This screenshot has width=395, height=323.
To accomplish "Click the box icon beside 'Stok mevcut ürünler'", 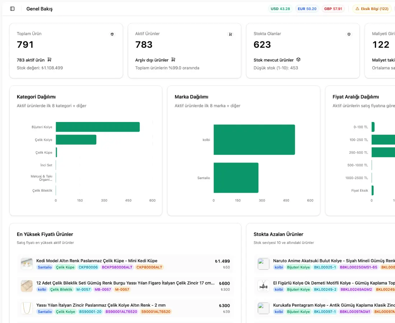I will click(298, 60).
